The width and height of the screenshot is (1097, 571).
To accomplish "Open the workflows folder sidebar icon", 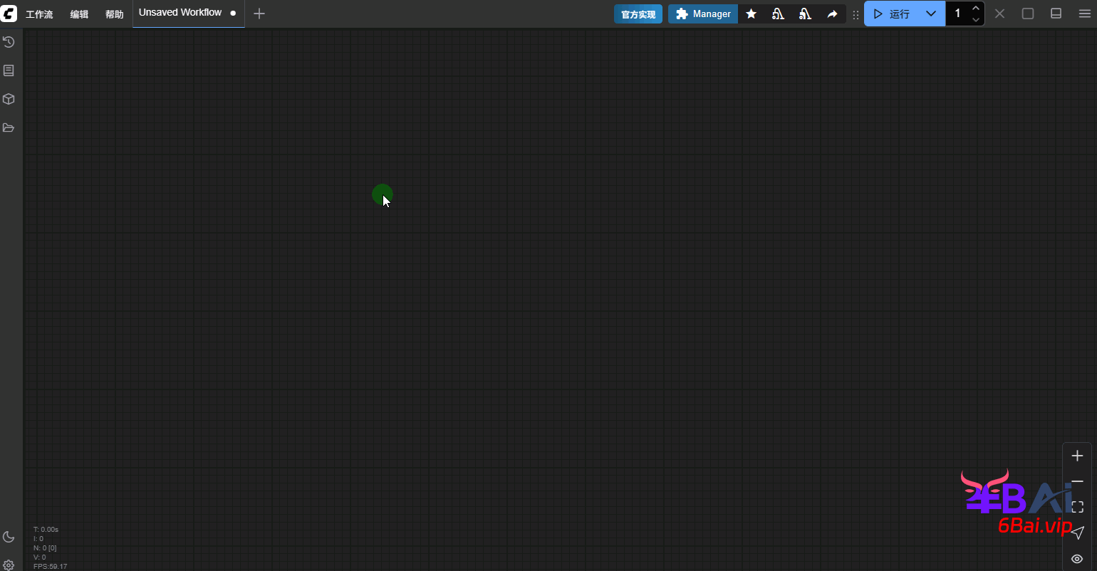I will click(9, 127).
